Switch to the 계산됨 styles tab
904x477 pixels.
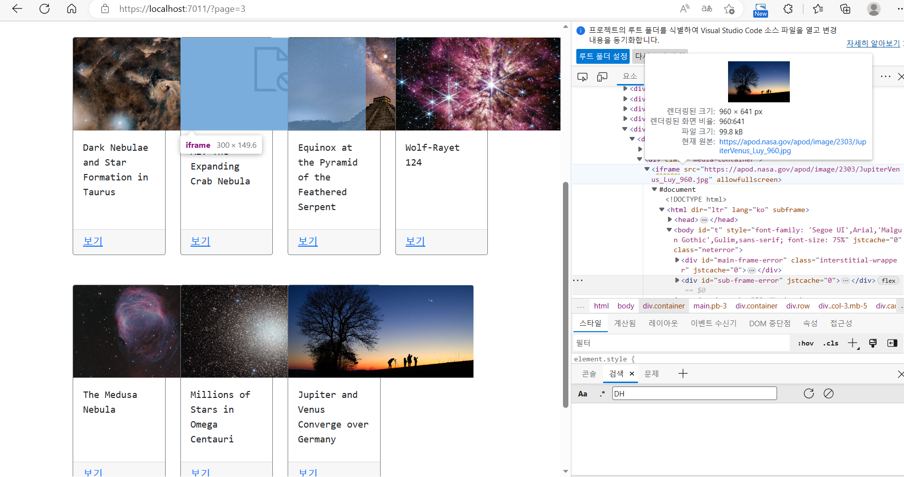625,323
